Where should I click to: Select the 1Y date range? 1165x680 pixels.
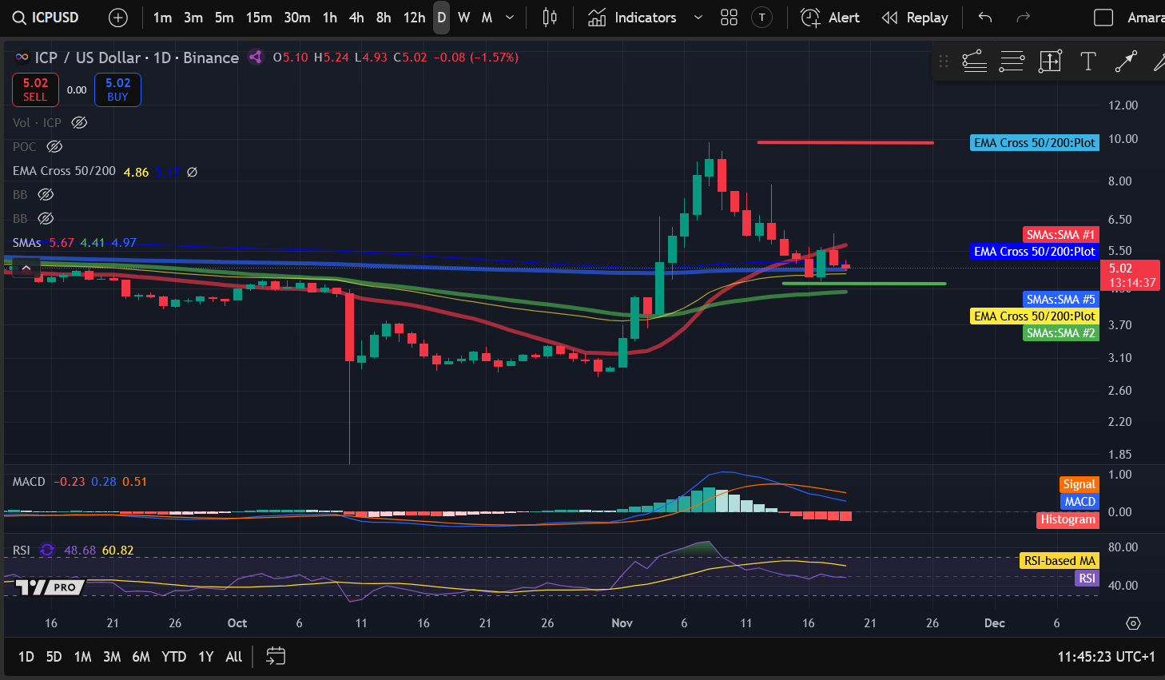(205, 656)
